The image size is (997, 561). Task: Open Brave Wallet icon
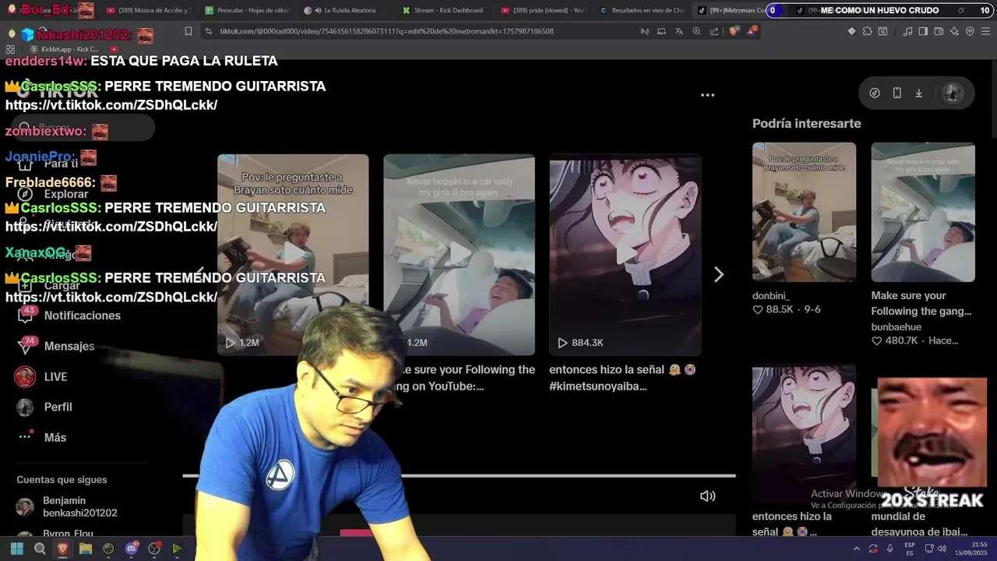pyautogui.click(x=939, y=31)
